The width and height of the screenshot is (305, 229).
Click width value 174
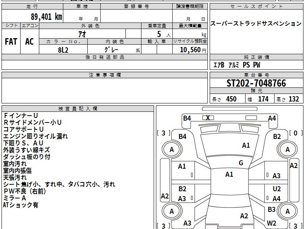point(263,99)
